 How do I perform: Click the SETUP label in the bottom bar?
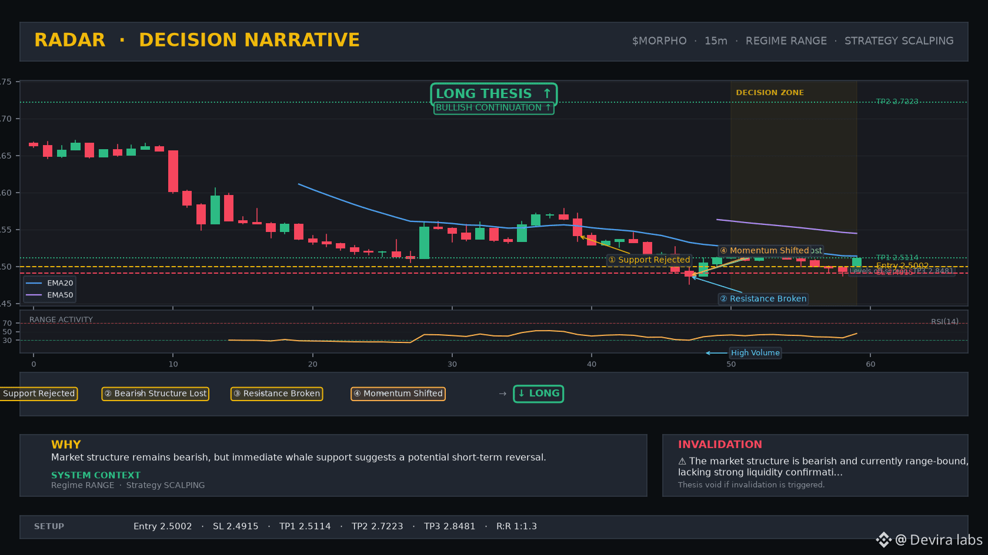(49, 527)
